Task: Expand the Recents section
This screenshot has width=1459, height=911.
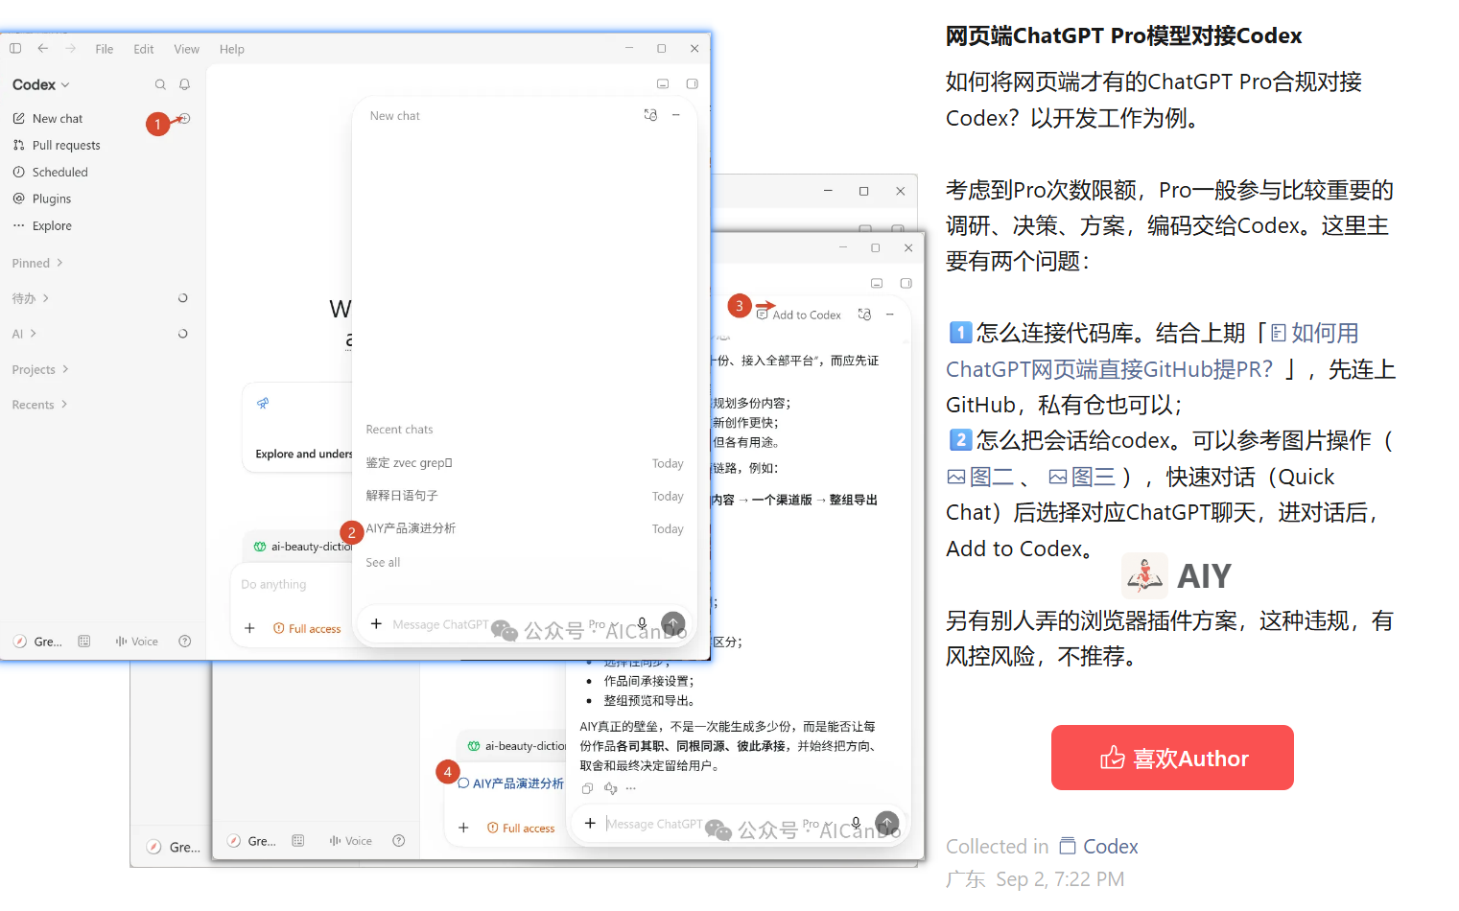Action: pos(39,405)
